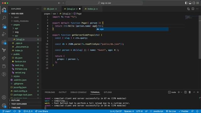
Task: Expand the ssg folder
Action: coord(25,32)
